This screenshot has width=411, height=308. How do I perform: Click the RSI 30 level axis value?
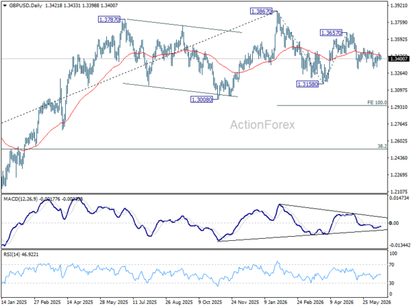[x=392, y=283]
